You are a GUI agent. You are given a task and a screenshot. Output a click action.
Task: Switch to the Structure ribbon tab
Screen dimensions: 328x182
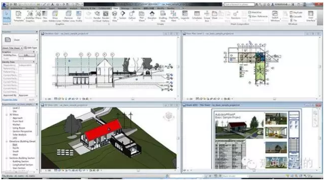[30, 9]
